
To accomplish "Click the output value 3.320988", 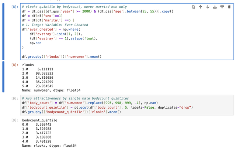I will 44,129.
